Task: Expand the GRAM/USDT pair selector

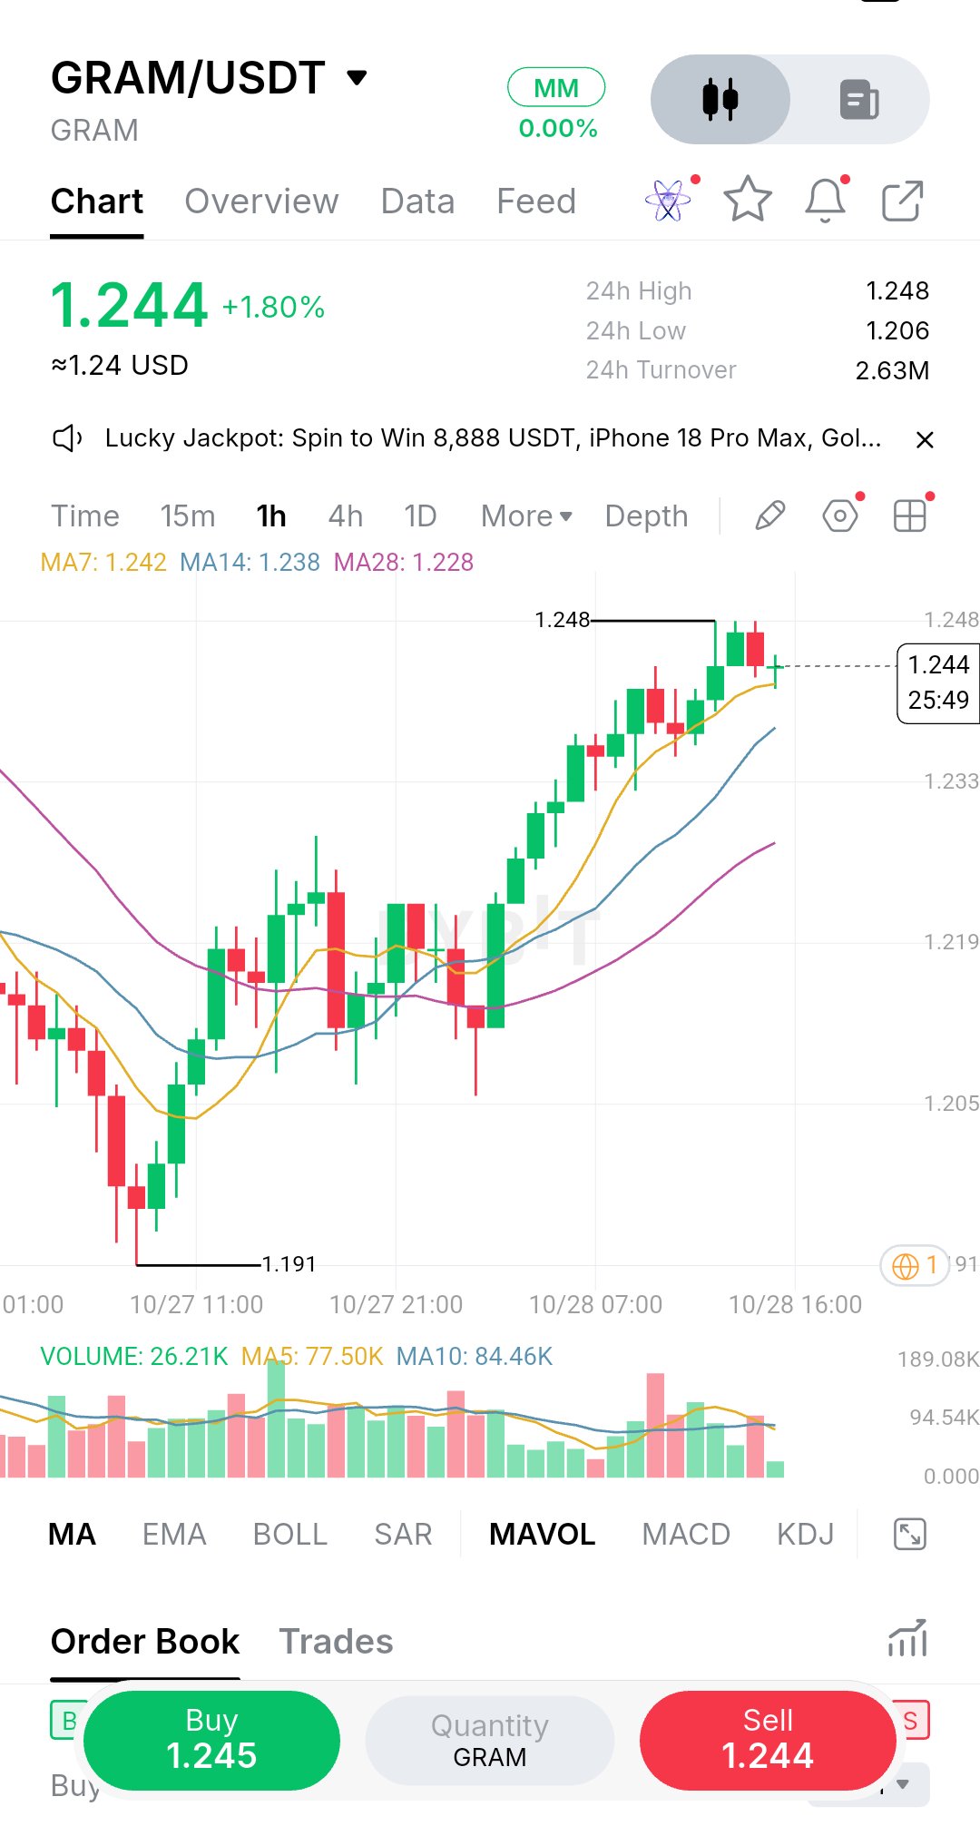Action: (210, 78)
